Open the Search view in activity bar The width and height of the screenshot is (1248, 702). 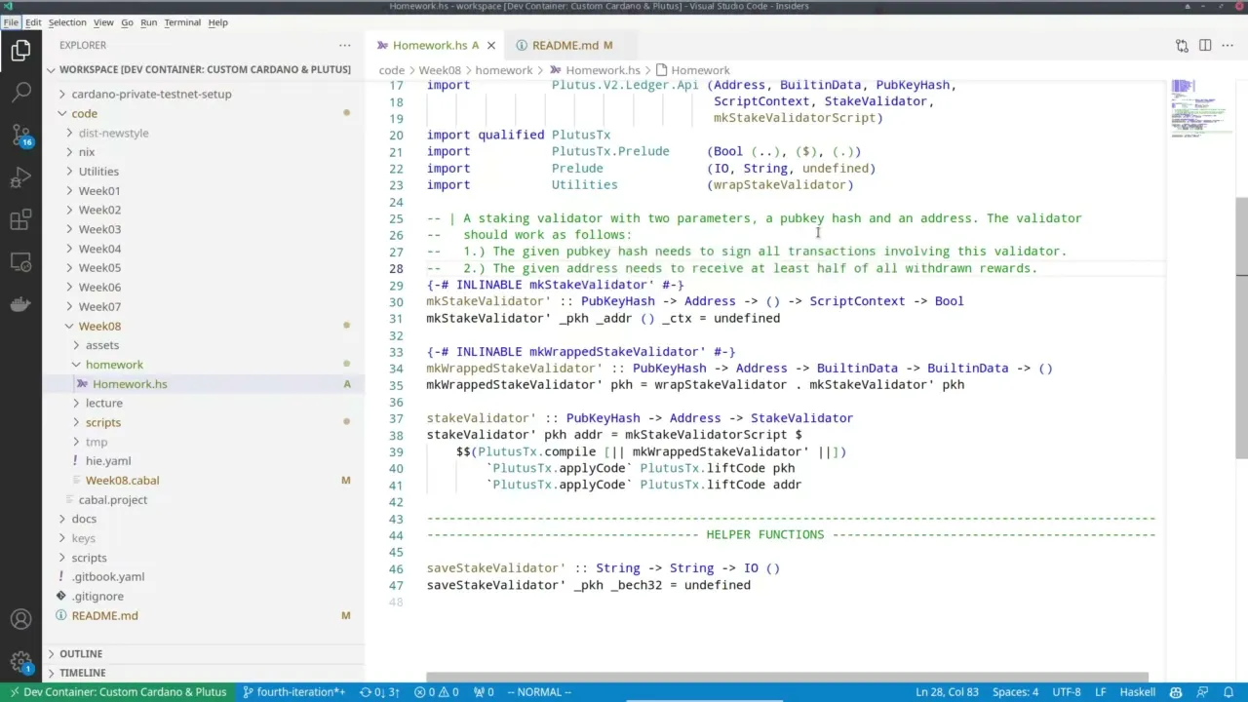[x=20, y=93]
